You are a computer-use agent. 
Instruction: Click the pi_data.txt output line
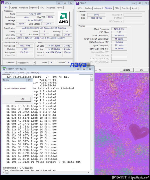click(43, 162)
